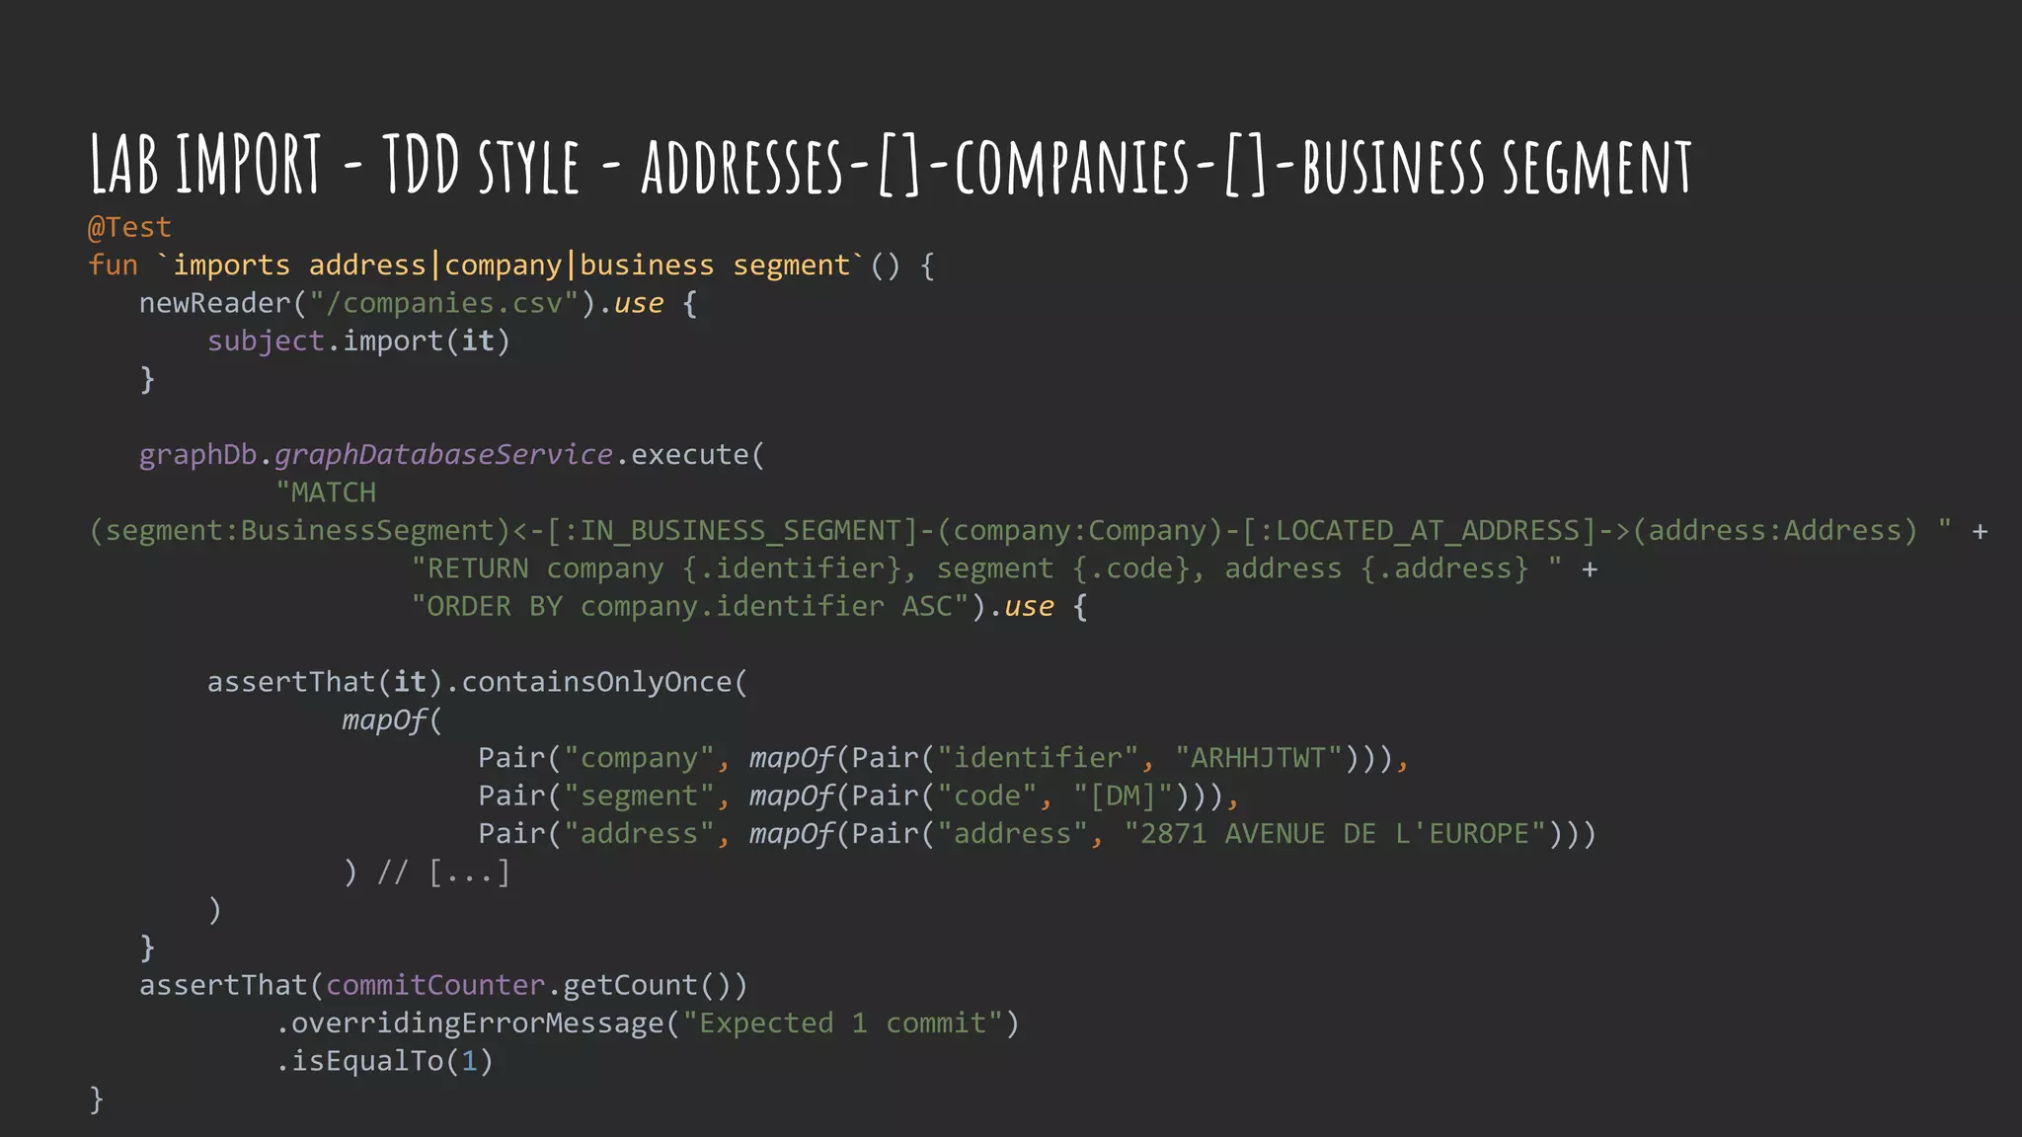Click the slide title 'LAB IMPORT - TDD STYLE'
Viewport: 2022px width, 1137px height.
click(x=334, y=164)
